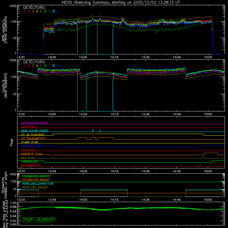Click yellow detector 4 in rear segments legend
This screenshot has height=228, width=228.
(37, 66)
